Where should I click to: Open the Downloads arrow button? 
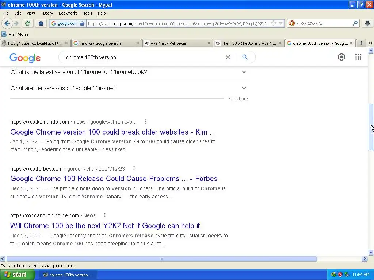click(x=367, y=23)
